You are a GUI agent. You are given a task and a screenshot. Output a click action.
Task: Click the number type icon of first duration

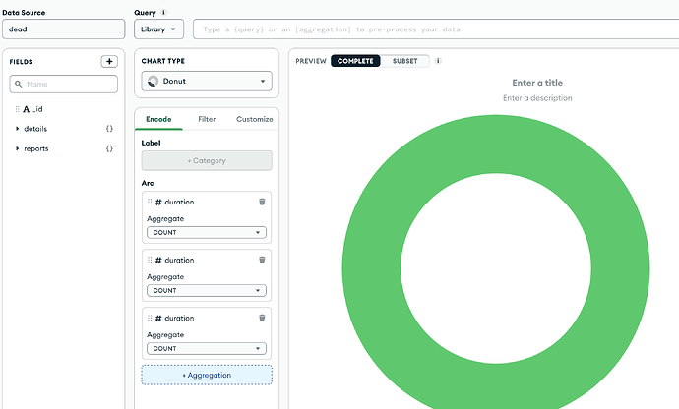158,203
